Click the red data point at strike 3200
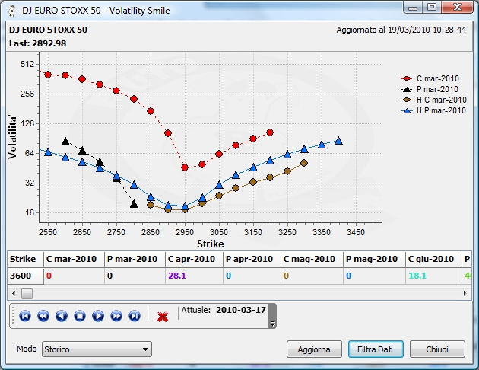 [270, 132]
